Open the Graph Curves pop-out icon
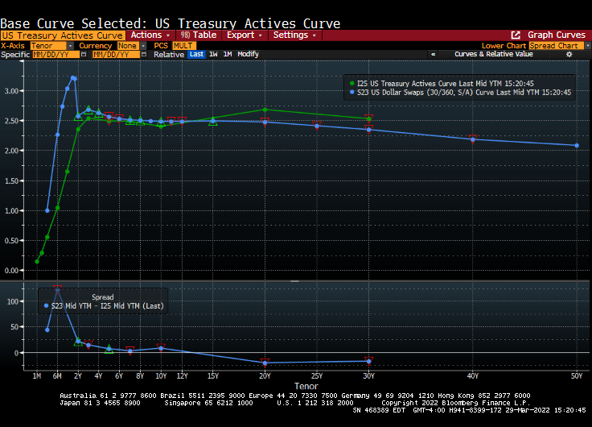Image resolution: width=592 pixels, height=427 pixels. 516,35
